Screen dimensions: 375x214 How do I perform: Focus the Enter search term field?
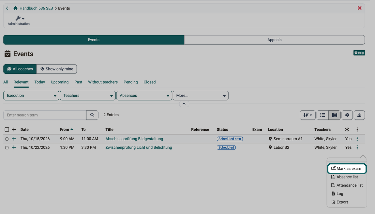click(x=45, y=115)
